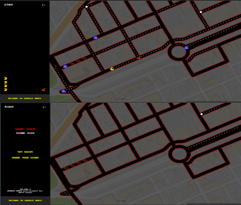Click the 4160 score at panel top
The width and height of the screenshot is (241, 205).
click(x=9, y=107)
